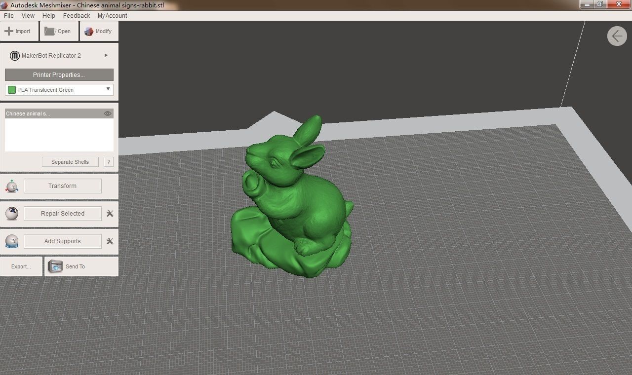The width and height of the screenshot is (632, 375).
Task: Click the Modify cube icon
Action: (x=89, y=31)
